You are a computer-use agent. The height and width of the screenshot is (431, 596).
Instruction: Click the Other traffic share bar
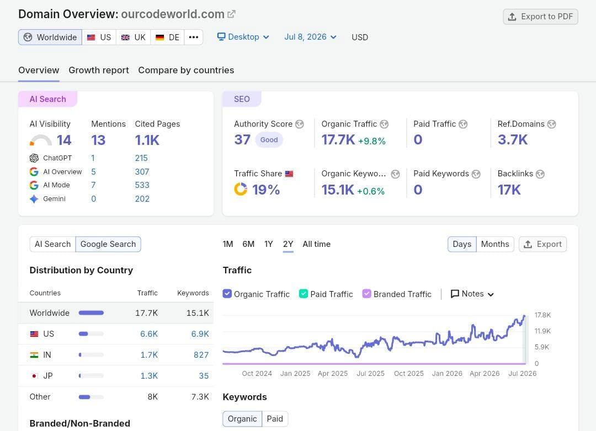coord(91,397)
